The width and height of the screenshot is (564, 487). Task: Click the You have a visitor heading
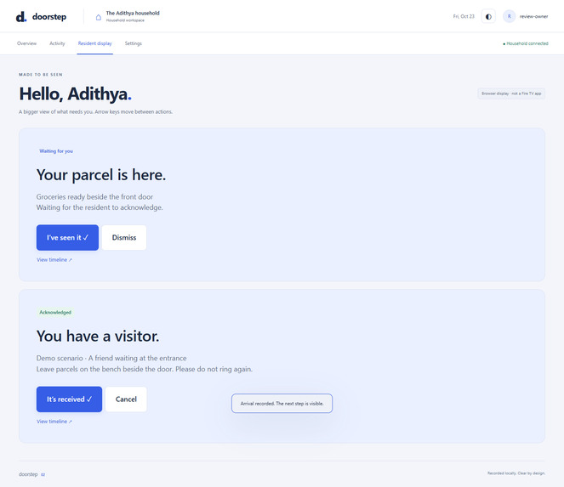(x=98, y=337)
